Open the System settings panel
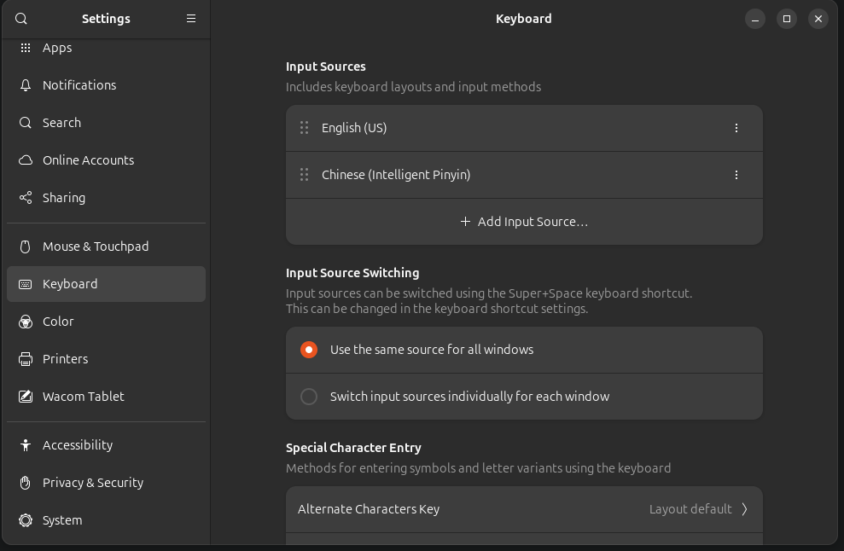The image size is (844, 551). [x=62, y=520]
